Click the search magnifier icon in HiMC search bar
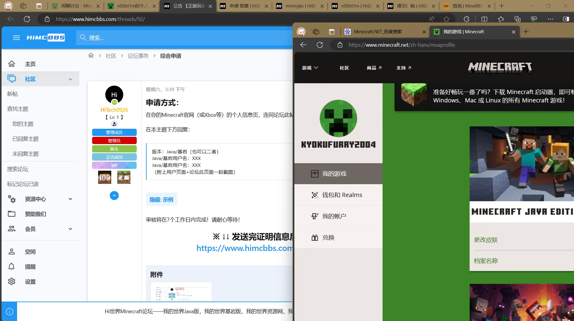 pyautogui.click(x=83, y=38)
